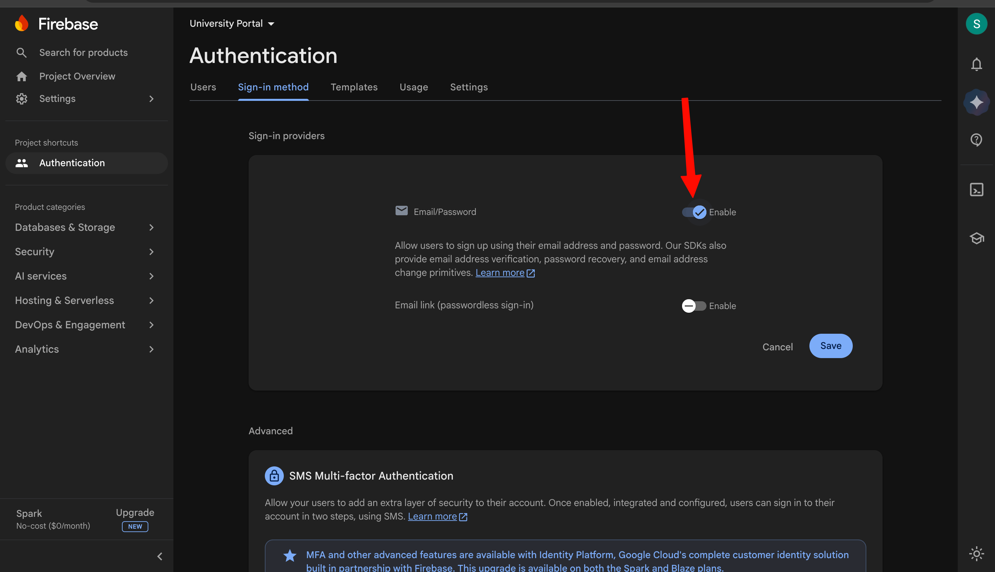This screenshot has height=572, width=995.
Task: Open the learning graduation cap icon
Action: tap(976, 238)
